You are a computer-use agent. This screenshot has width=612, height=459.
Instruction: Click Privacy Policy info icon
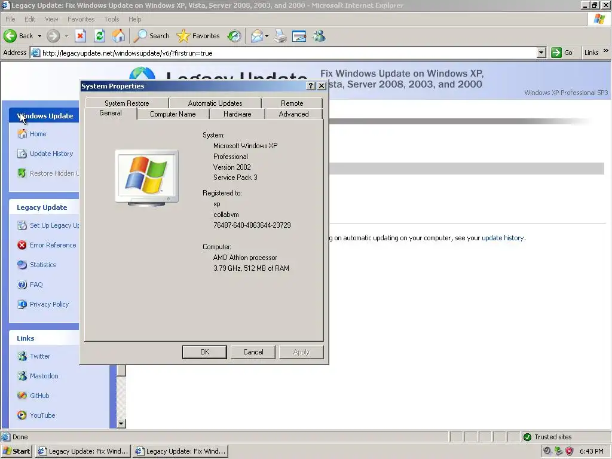click(22, 304)
